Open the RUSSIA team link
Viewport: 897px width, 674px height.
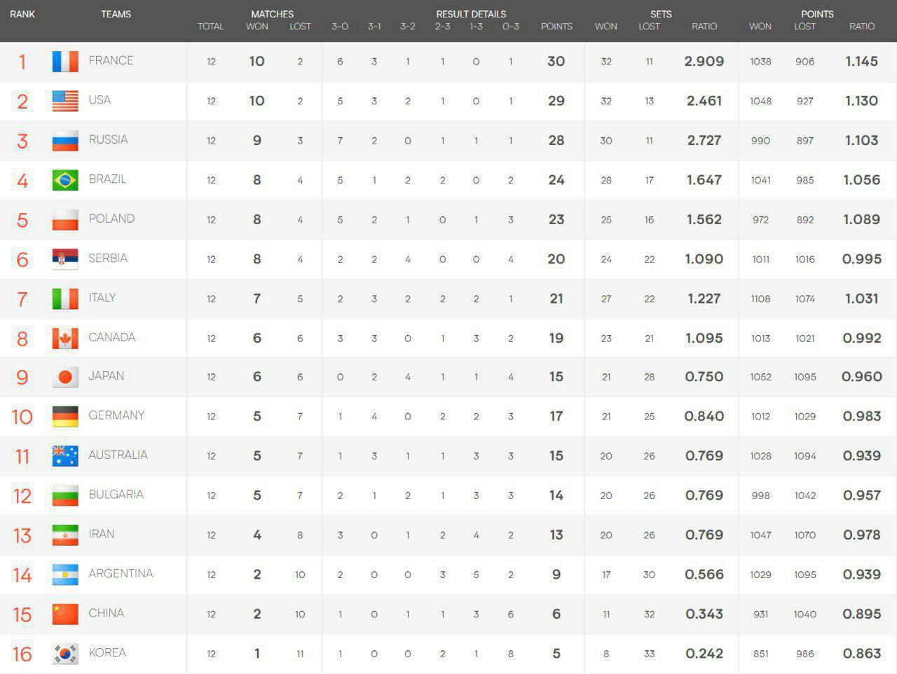tap(108, 139)
